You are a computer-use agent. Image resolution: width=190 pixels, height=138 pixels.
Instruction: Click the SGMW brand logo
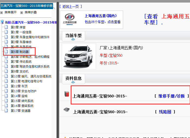pos(70,19)
